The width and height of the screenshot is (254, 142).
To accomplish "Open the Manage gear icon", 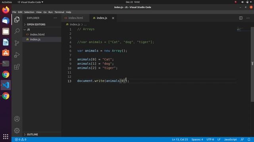I will point(17,131).
